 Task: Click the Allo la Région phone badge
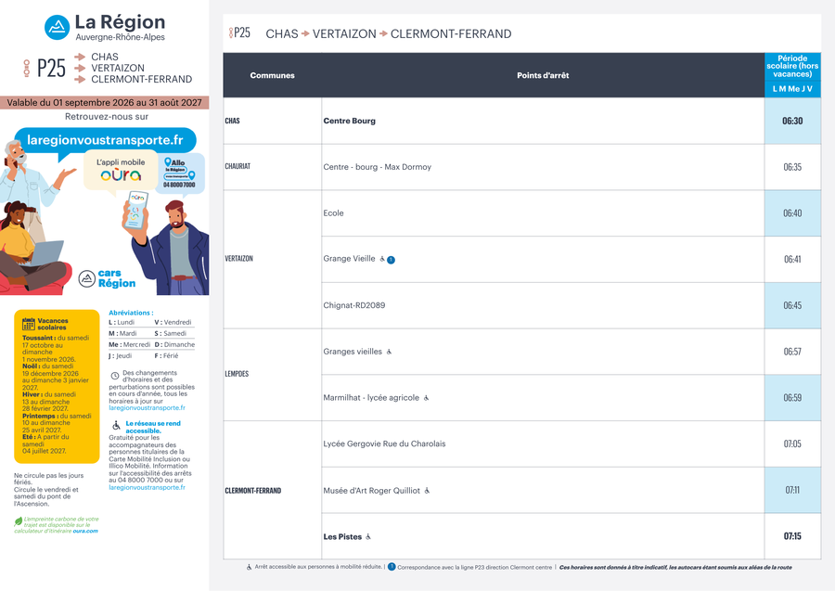179,173
